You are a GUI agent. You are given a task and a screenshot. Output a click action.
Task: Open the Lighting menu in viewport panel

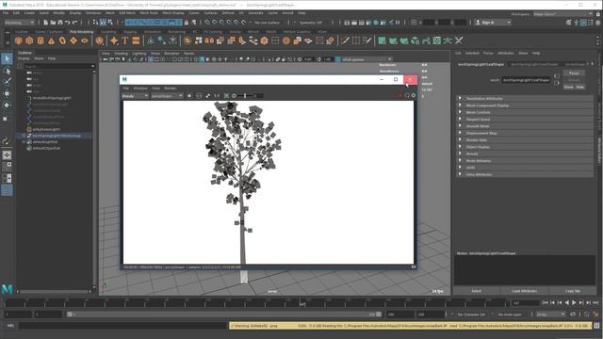139,53
